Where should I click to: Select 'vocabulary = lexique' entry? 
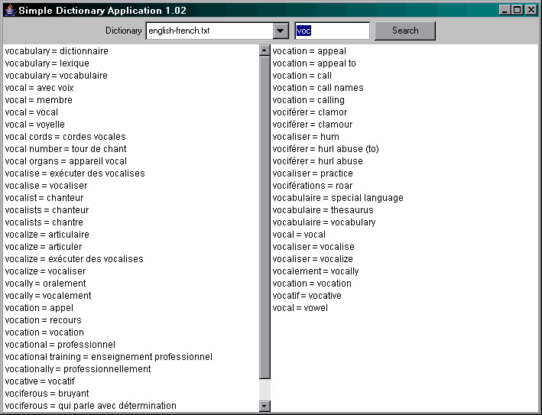click(47, 63)
